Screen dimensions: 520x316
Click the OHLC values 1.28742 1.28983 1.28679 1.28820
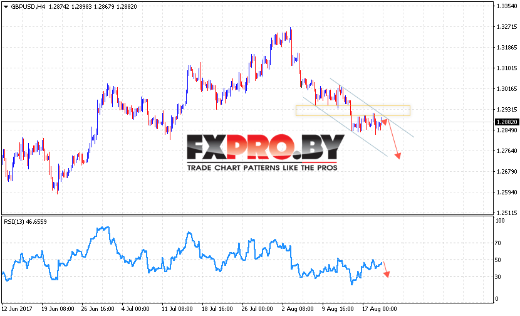pos(93,7)
